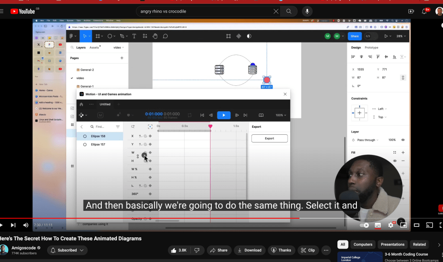The height and width of the screenshot is (262, 443).
Task: Select the General-2 page
Action: [x=87, y=70]
